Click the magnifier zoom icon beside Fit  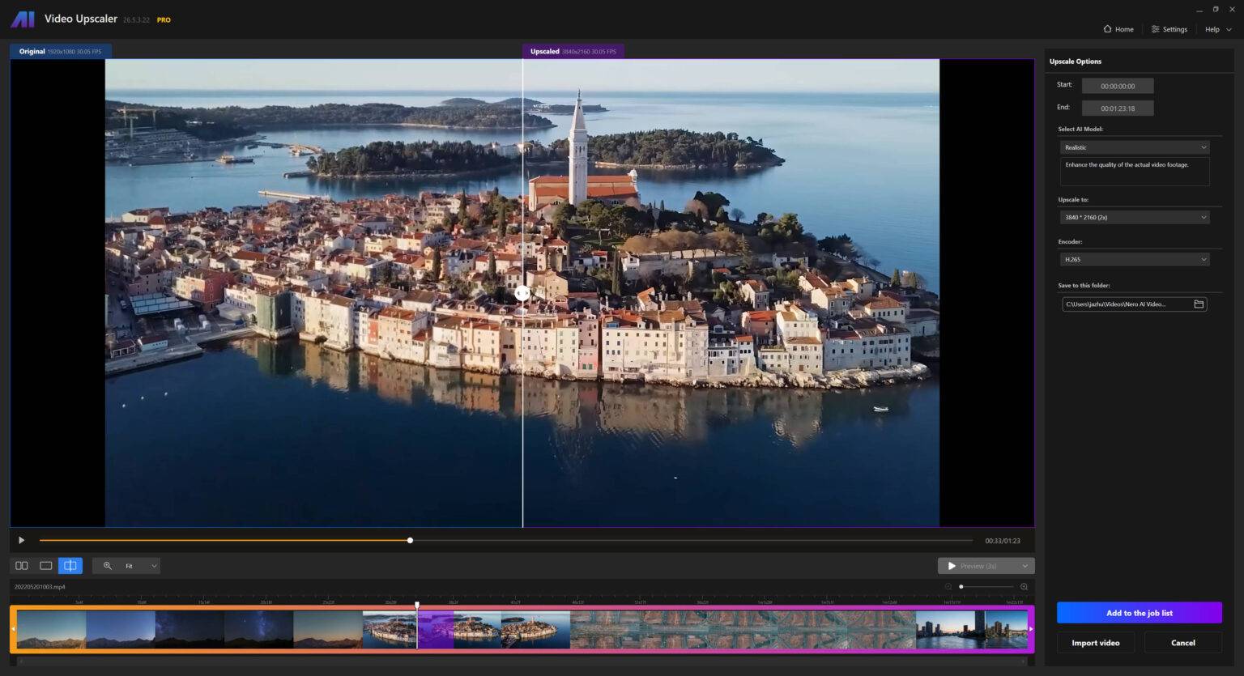point(107,566)
